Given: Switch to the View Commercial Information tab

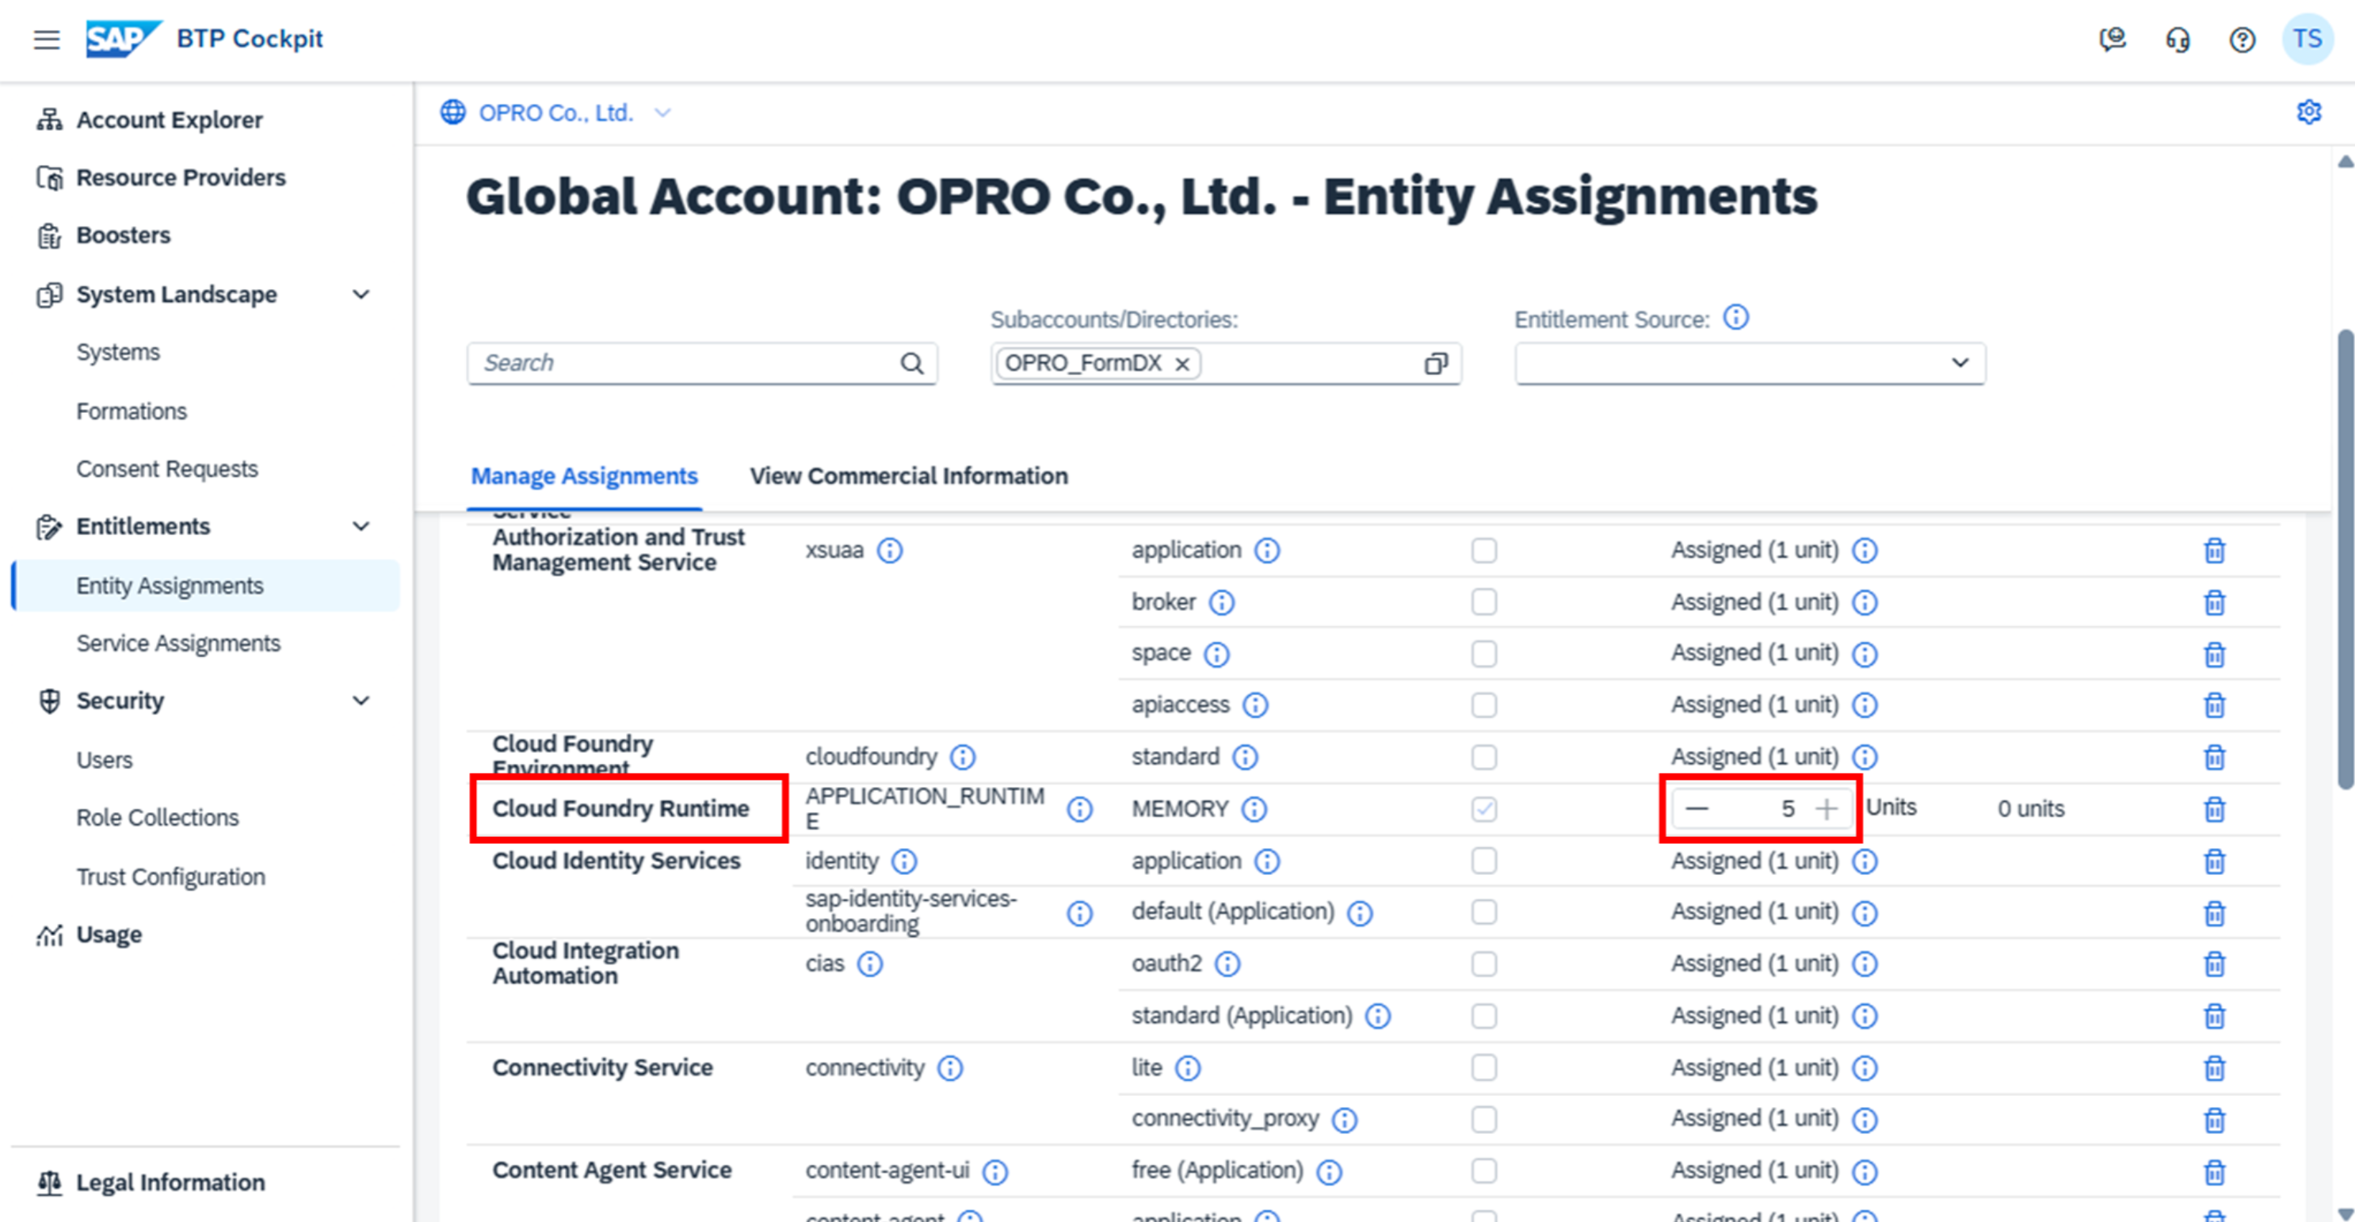Looking at the screenshot, I should (908, 476).
